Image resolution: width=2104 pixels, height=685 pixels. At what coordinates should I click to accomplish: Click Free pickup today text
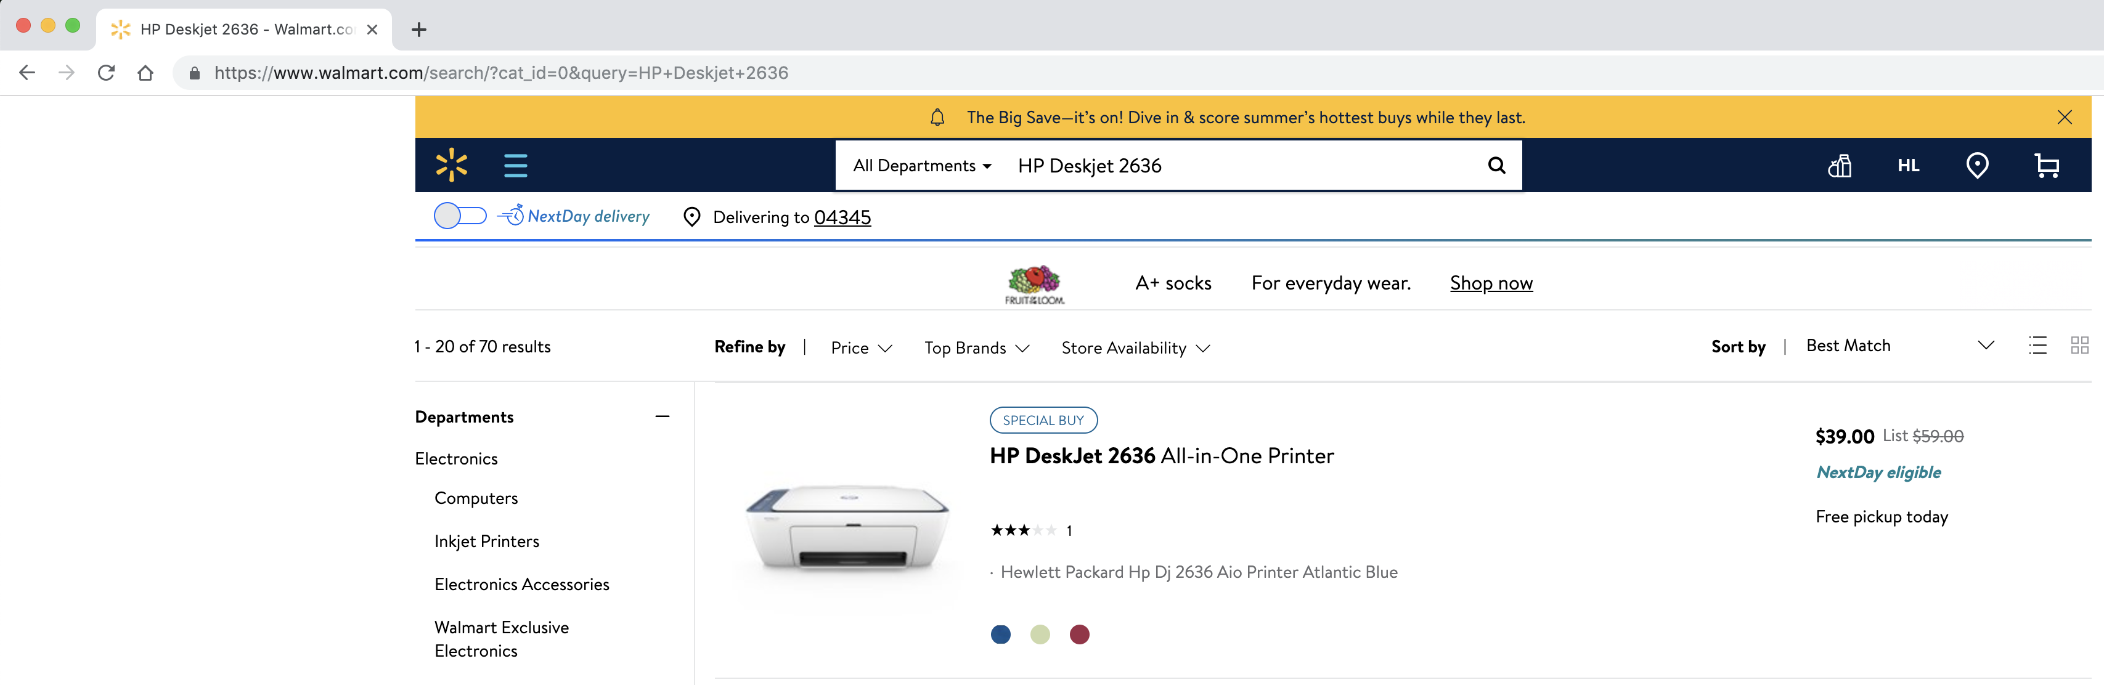pos(1881,517)
